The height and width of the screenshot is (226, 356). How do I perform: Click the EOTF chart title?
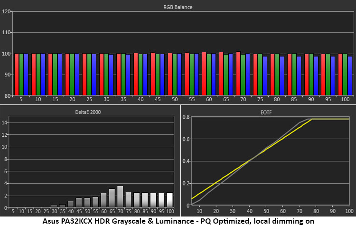point(266,113)
